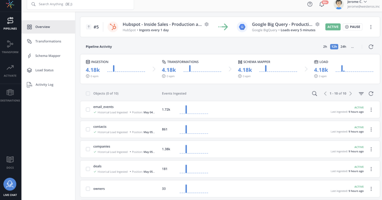382x200 pixels.
Task: Check the deals object checkbox
Action: [88, 169]
